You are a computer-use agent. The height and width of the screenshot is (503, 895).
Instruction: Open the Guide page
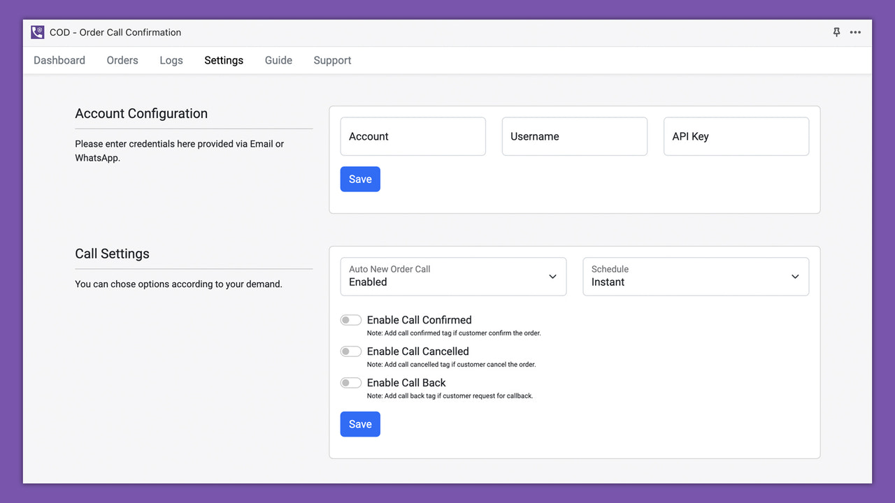tap(278, 60)
